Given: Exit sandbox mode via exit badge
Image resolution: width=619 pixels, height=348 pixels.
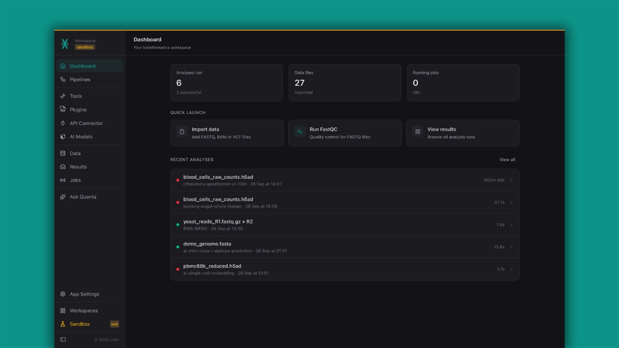Looking at the screenshot, I should click(114, 324).
